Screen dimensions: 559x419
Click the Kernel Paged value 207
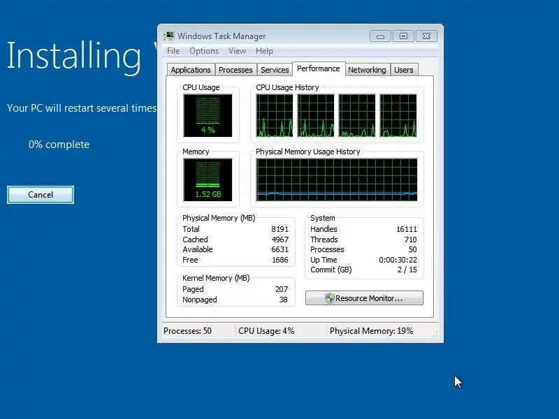(282, 289)
